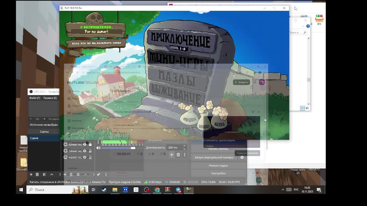The width and height of the screenshot is (367, 206).
Task: Remove transition with the trash icon
Action: point(178,154)
